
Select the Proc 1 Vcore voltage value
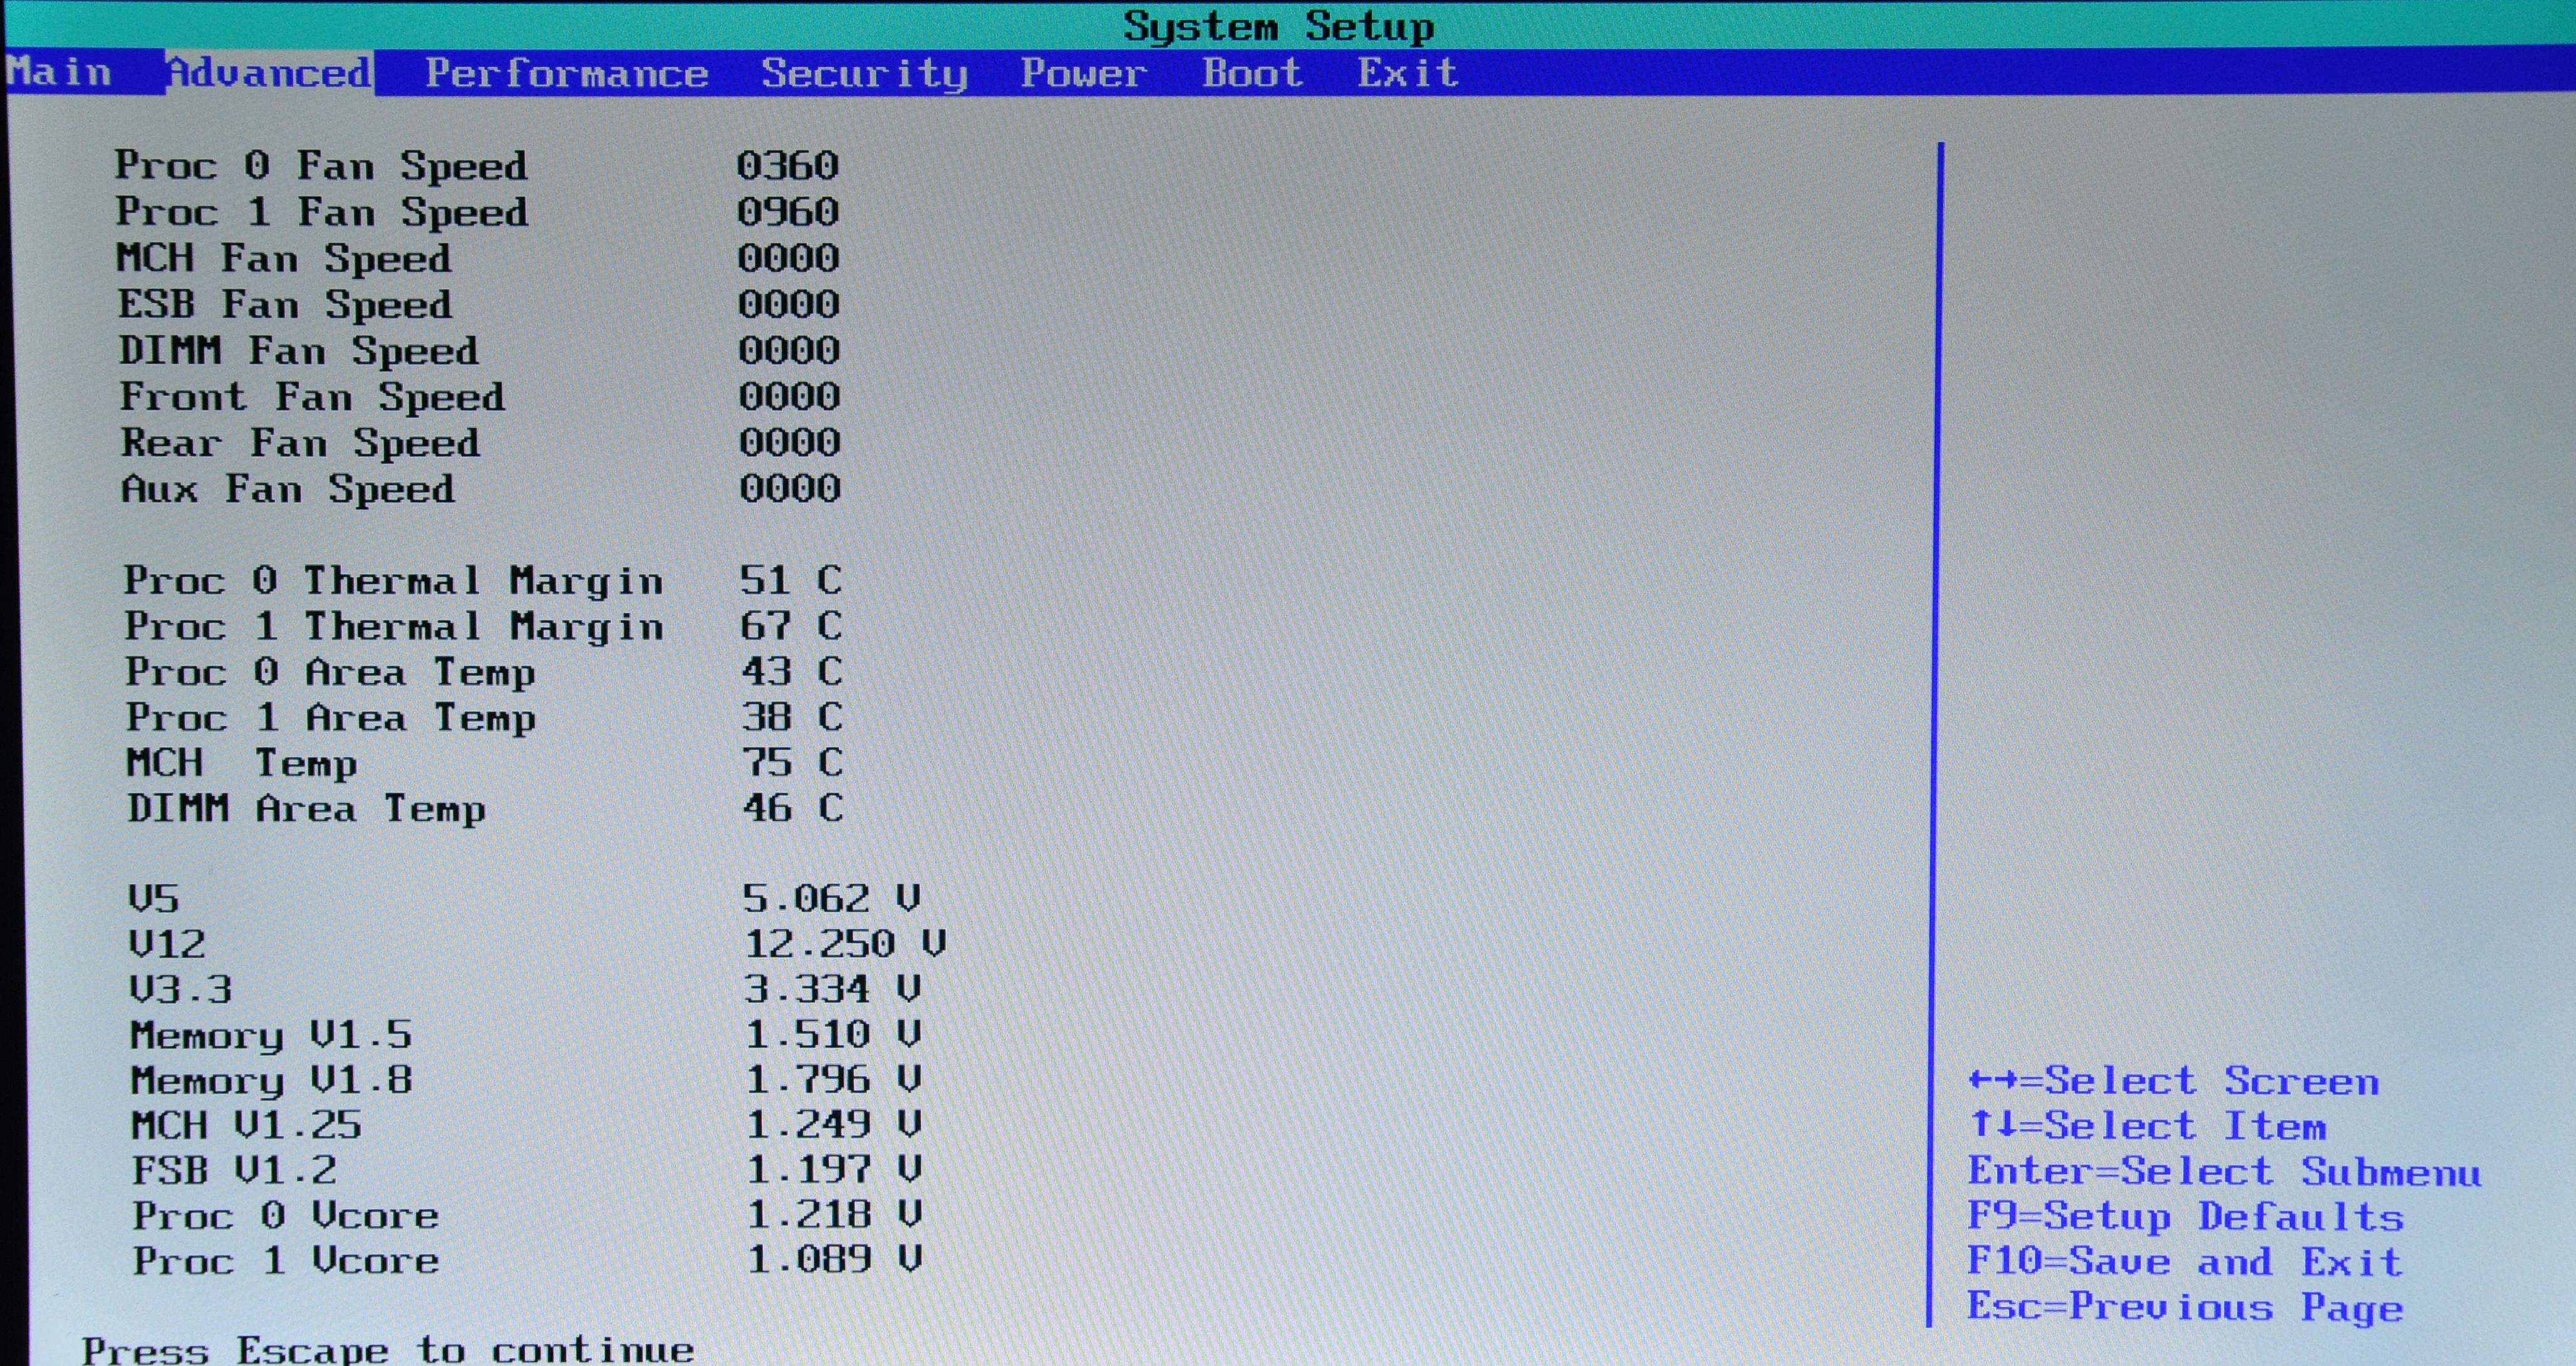coord(834,1259)
